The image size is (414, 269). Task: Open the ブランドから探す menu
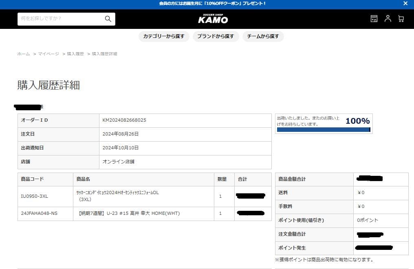click(216, 36)
